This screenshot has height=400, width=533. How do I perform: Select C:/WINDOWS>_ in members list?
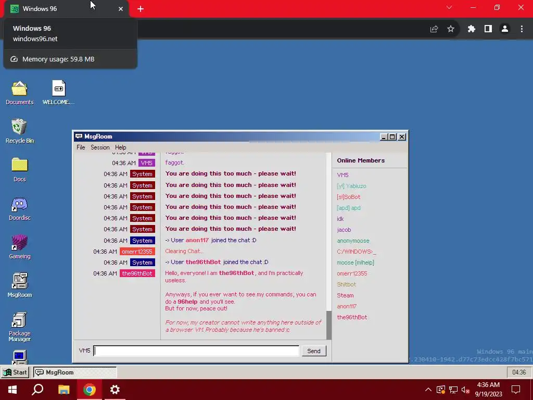(x=356, y=252)
